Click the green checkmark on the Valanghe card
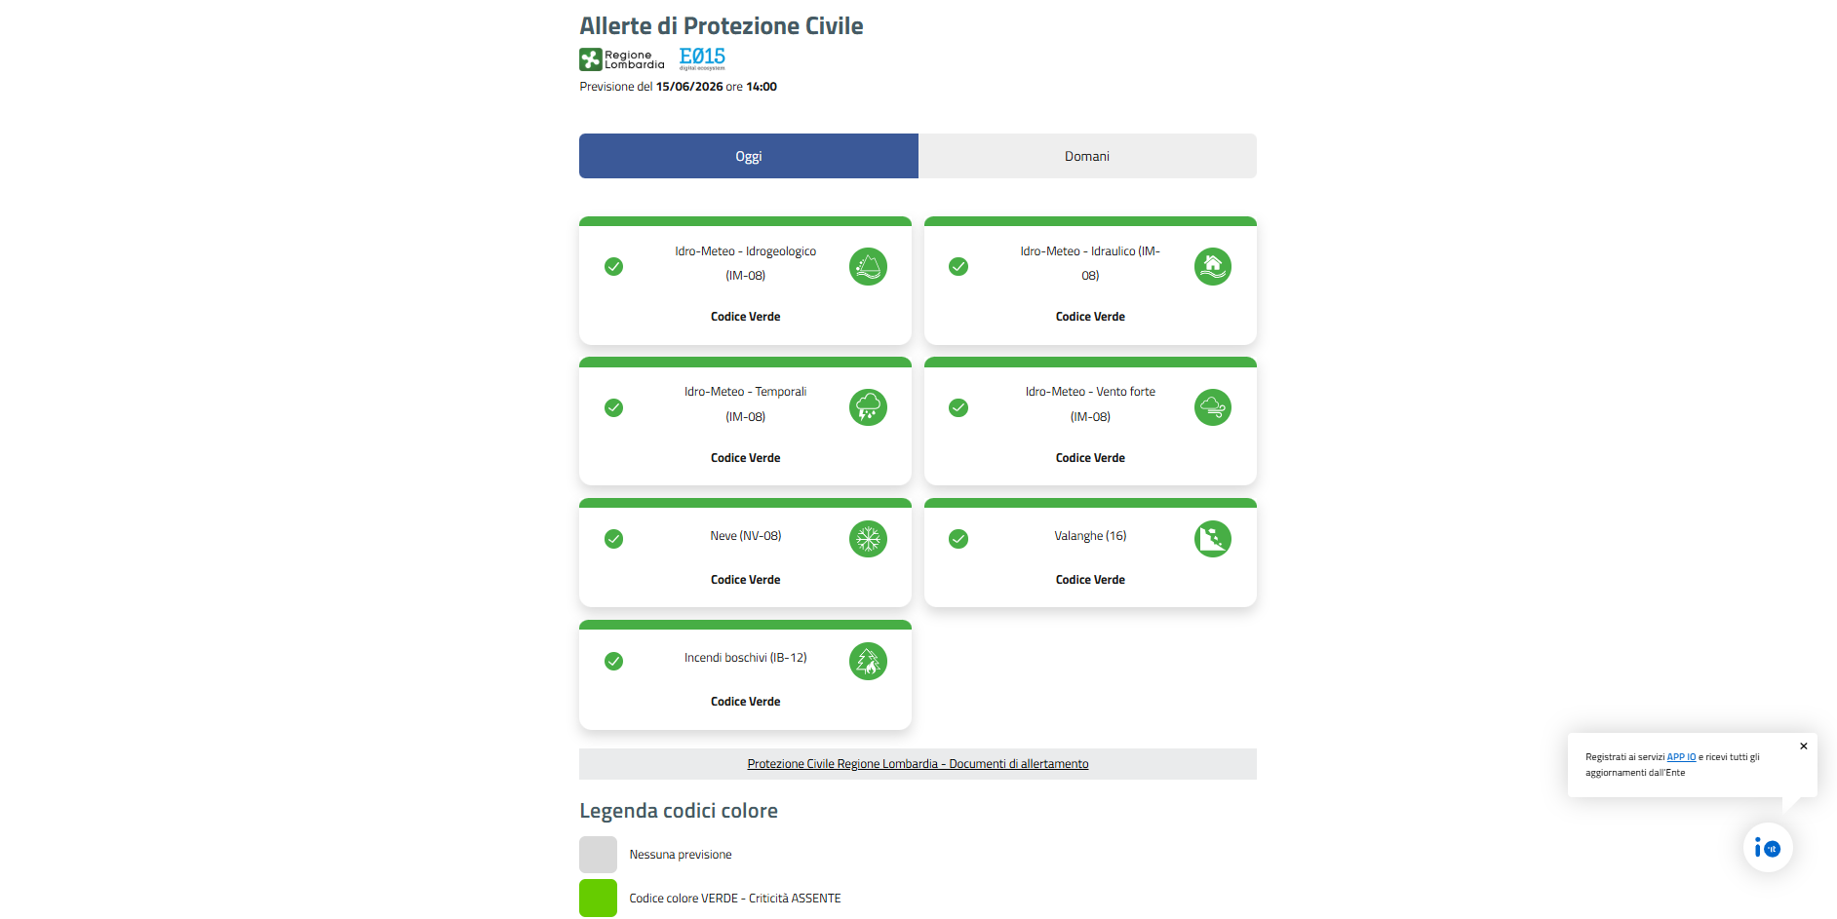Viewport: 1837px width, 919px height. tap(958, 539)
